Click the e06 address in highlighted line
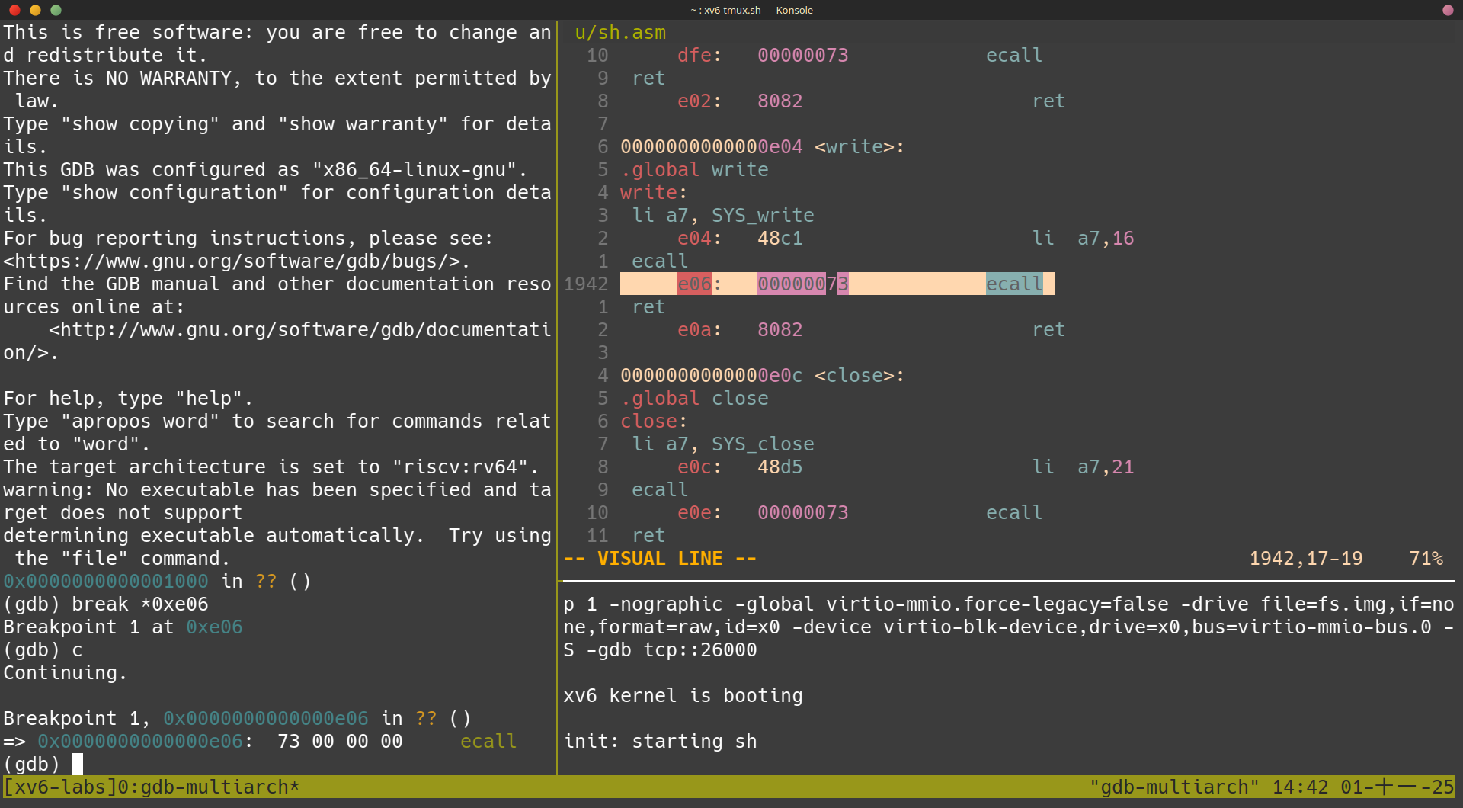 694,284
